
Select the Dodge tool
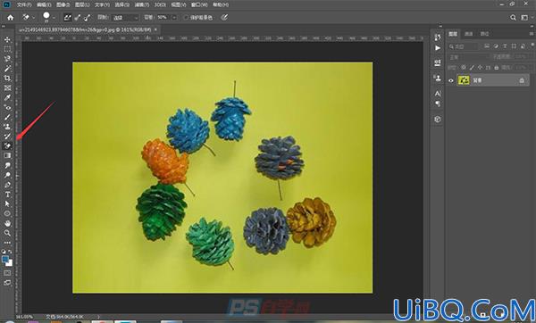(7, 175)
